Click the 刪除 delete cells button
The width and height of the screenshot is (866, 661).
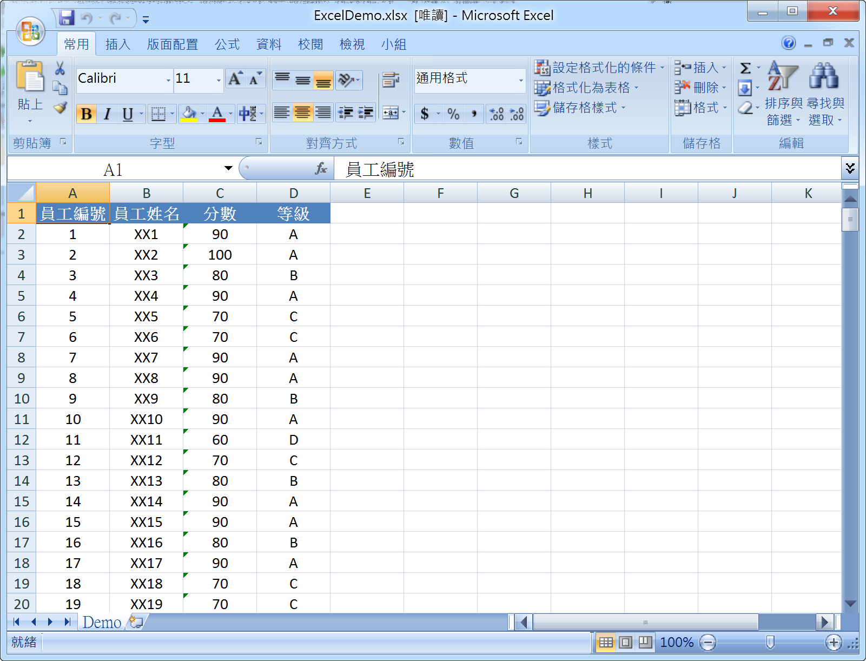[x=701, y=88]
